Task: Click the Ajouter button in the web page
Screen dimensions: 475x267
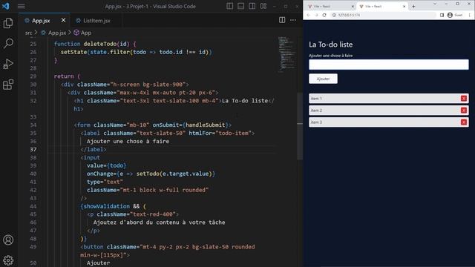Action: [x=323, y=79]
